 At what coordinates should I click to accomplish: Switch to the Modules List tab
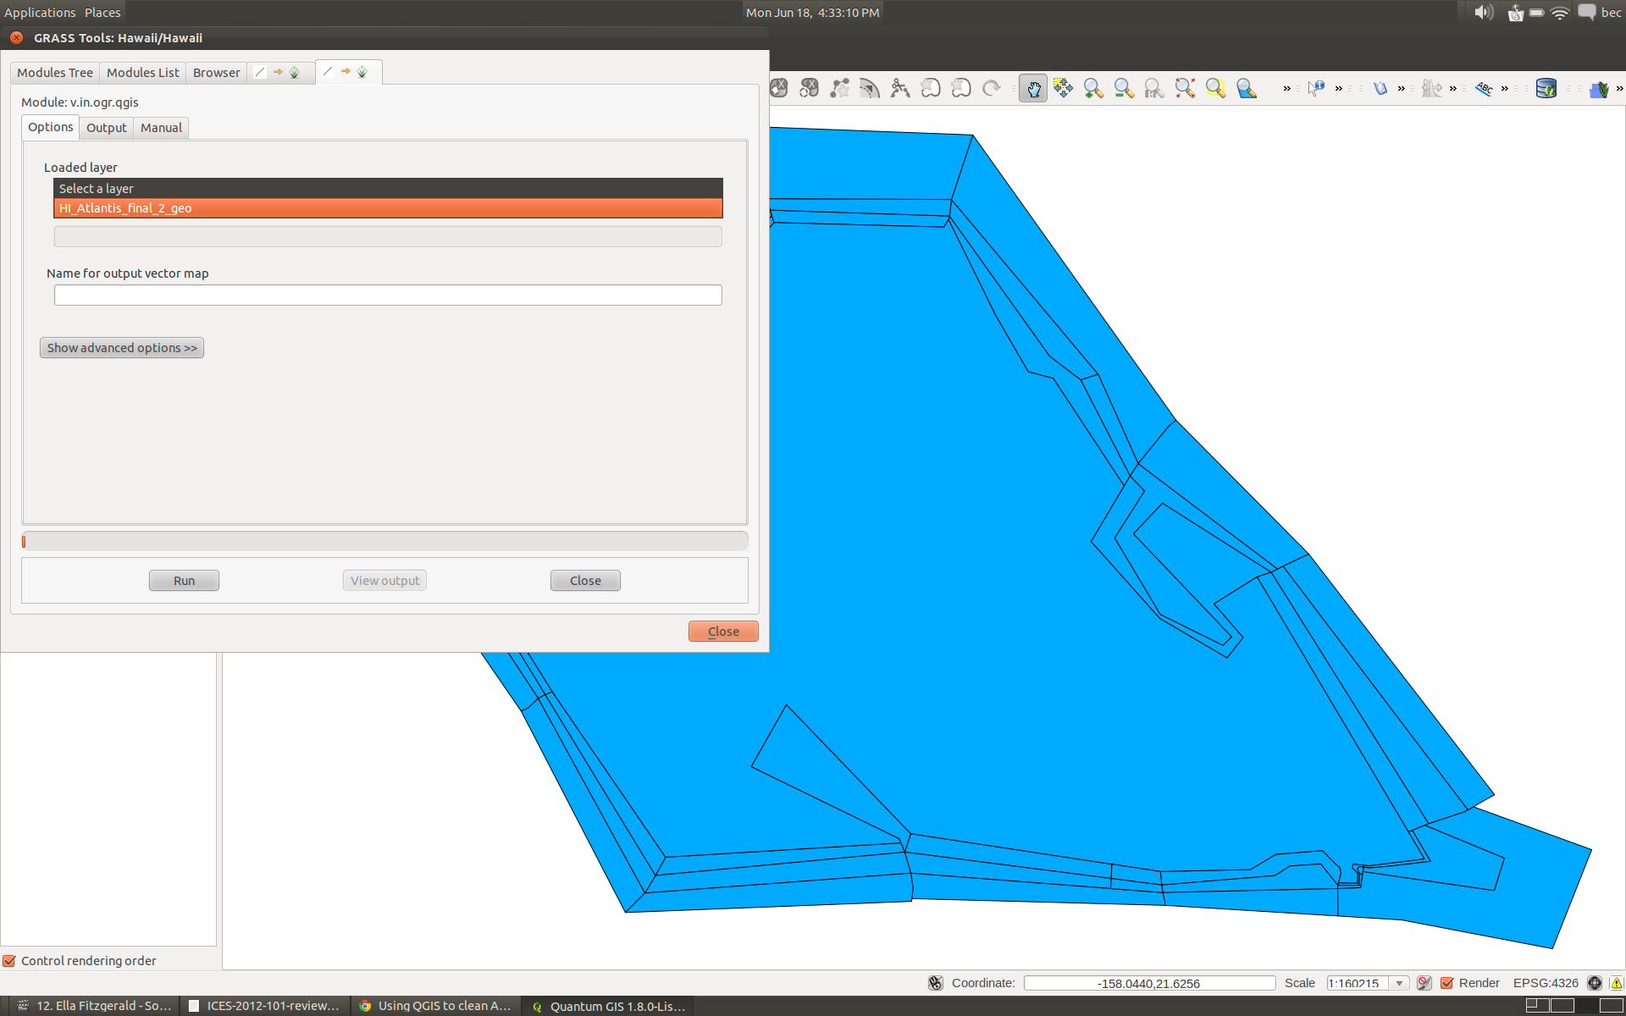(142, 73)
